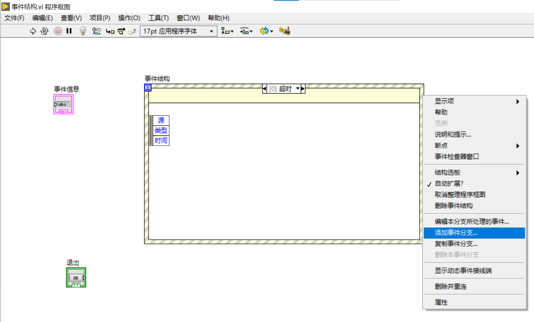Toggle Retain Wire Values button
The height and width of the screenshot is (322, 534).
coord(96,31)
